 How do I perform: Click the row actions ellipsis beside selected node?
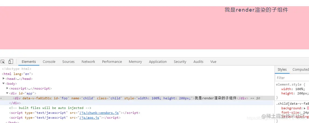1,98
